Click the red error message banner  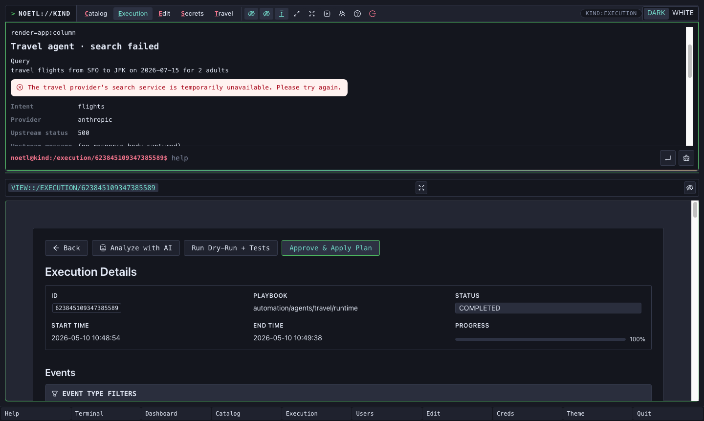coord(179,88)
